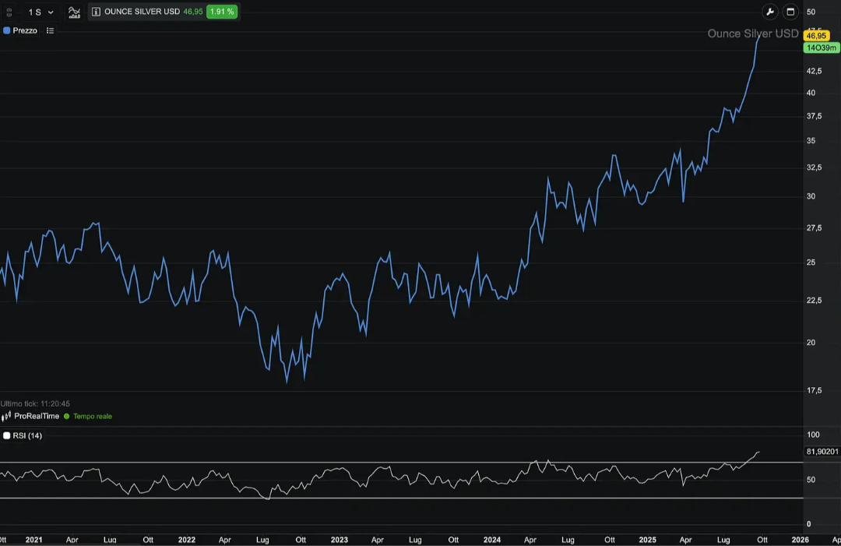This screenshot has height=546, width=841.
Task: Click the Tempo reale text label
Action: [x=93, y=416]
